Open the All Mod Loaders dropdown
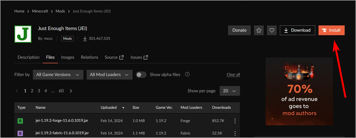This screenshot has width=356, height=138. [x=110, y=75]
